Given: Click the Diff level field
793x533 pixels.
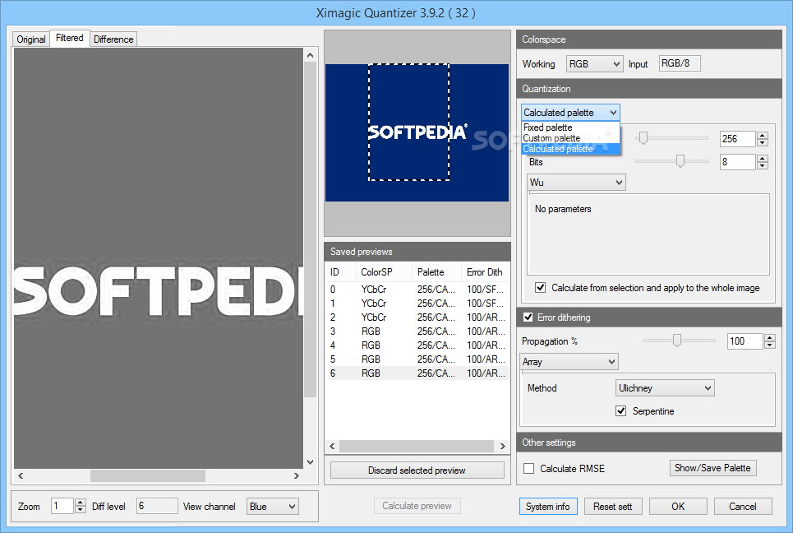Looking at the screenshot, I should [x=157, y=506].
